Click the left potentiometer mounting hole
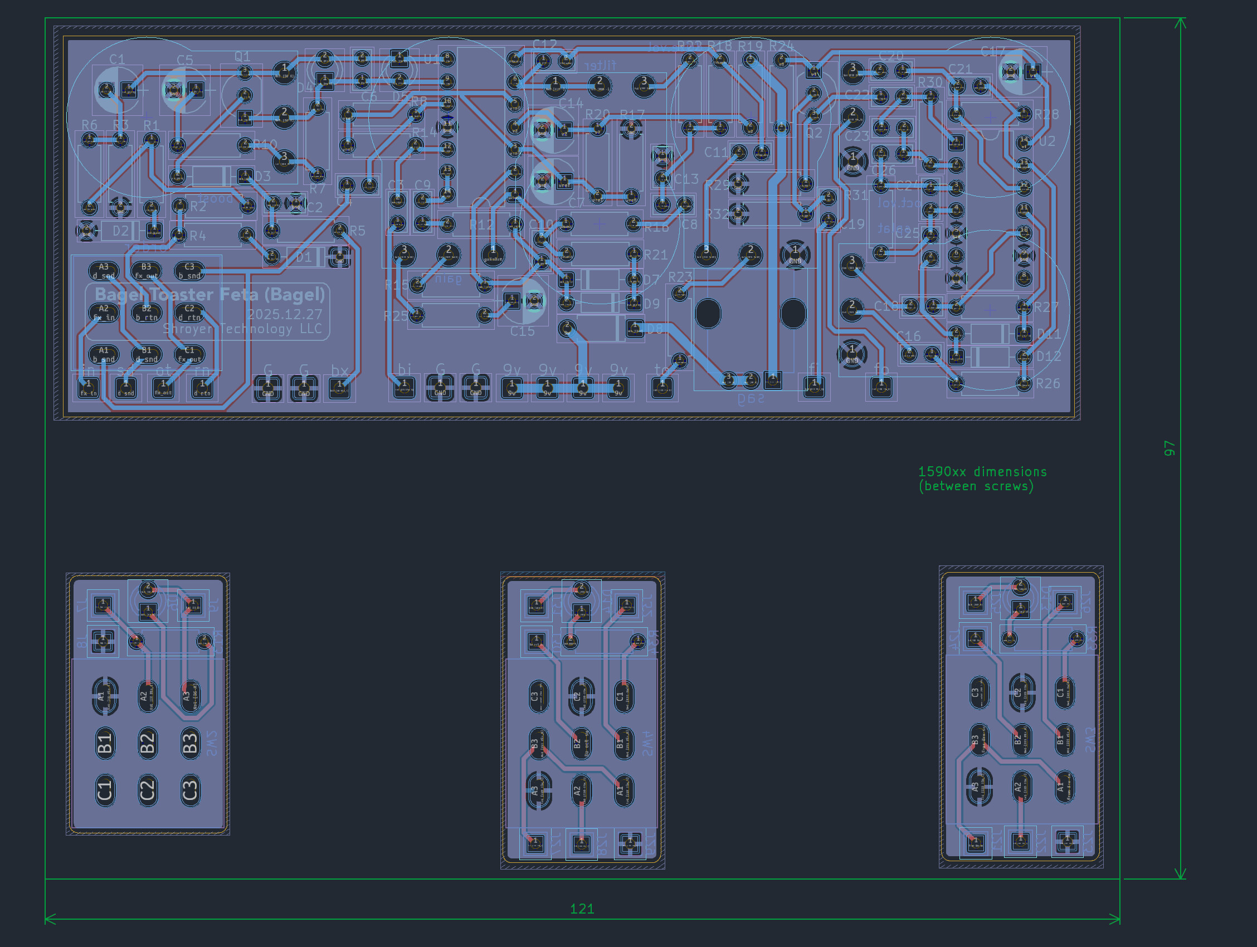 click(708, 314)
